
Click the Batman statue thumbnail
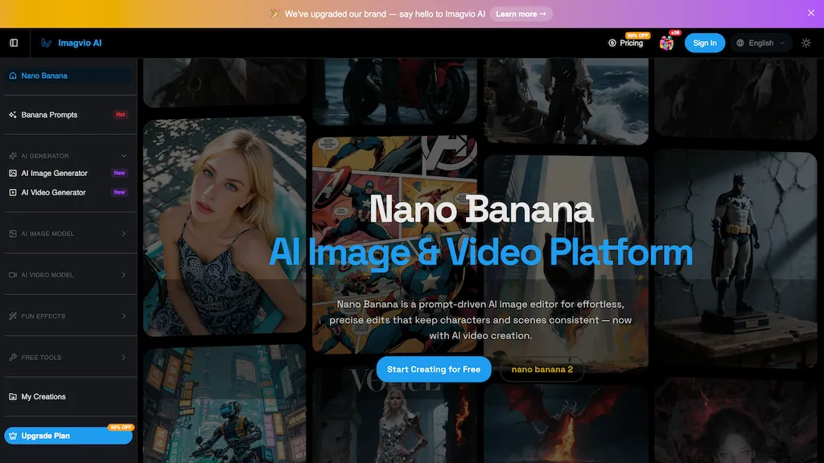(735, 260)
